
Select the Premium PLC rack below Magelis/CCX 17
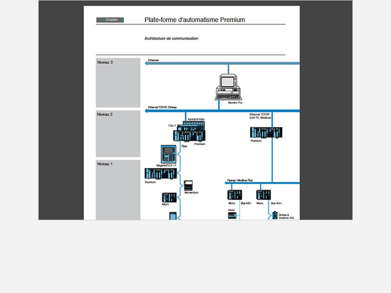click(161, 174)
